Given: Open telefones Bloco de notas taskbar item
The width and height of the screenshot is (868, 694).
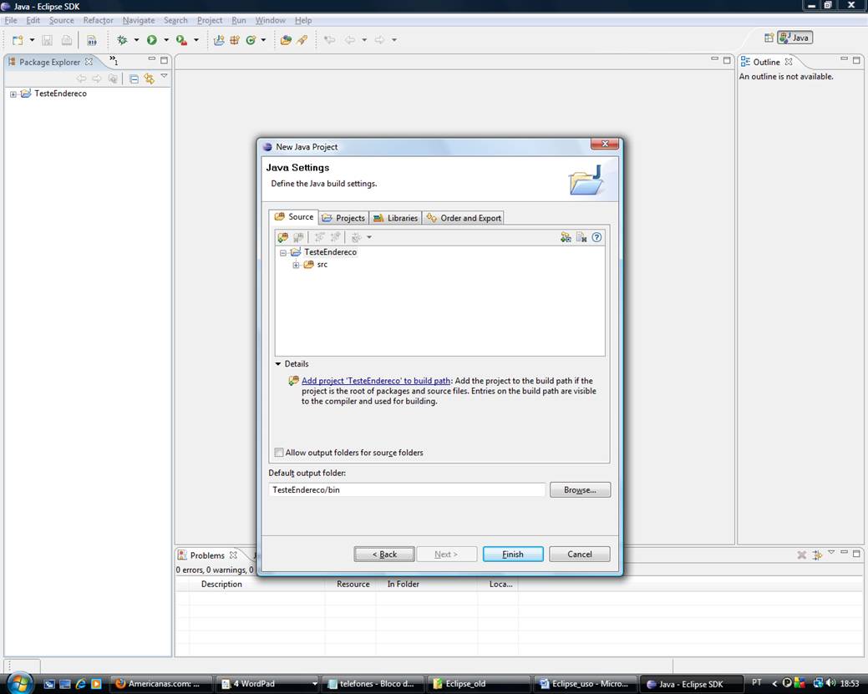Looking at the screenshot, I should tap(373, 683).
